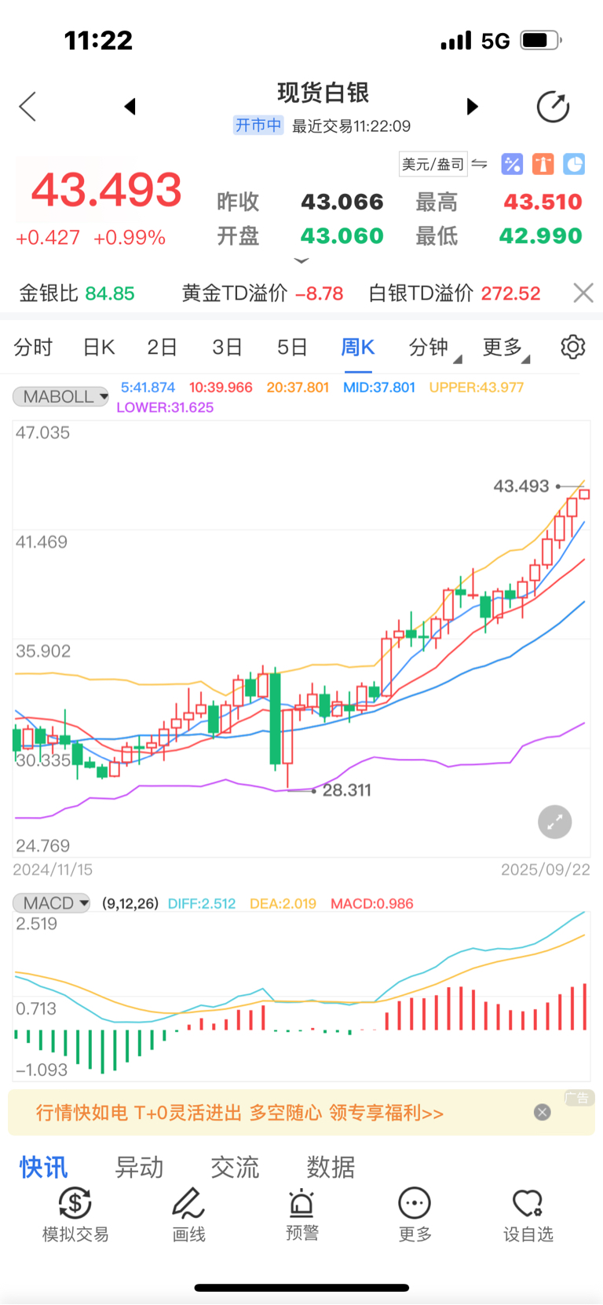Open the 画线 drawing tool
Viewport: 603px width, 1305px height.
pos(188,1215)
